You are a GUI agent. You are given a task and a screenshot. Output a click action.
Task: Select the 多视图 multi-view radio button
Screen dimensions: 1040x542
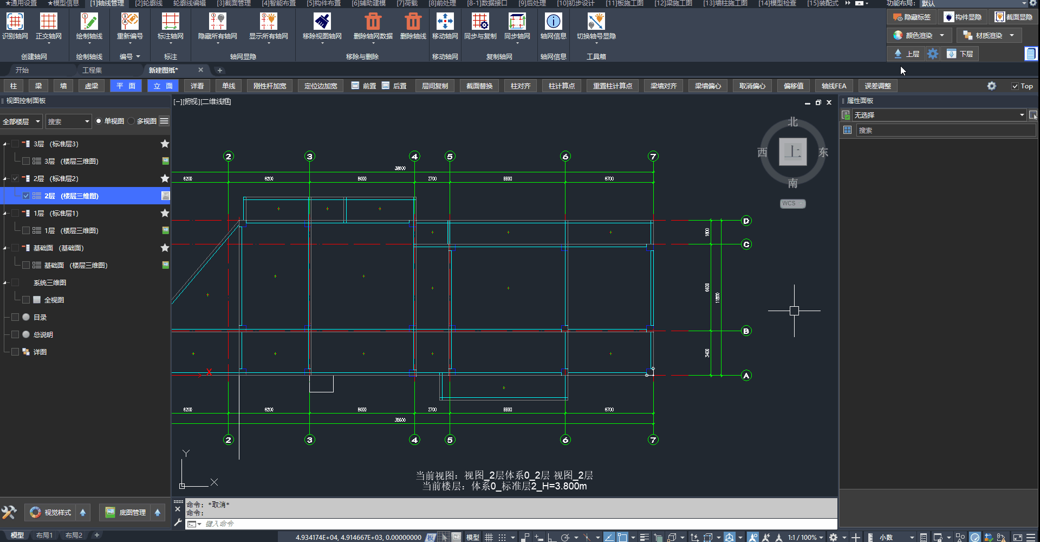tap(132, 121)
